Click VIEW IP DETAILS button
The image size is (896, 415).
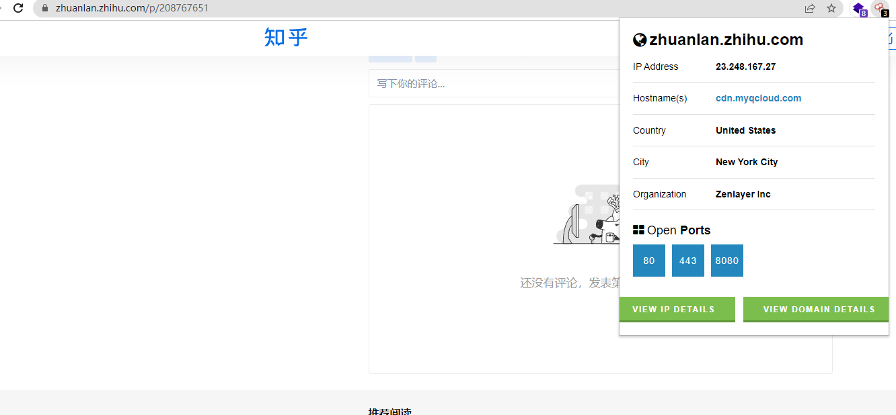pos(677,310)
